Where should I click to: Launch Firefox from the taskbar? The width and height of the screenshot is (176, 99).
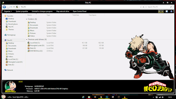(x=95, y=97)
